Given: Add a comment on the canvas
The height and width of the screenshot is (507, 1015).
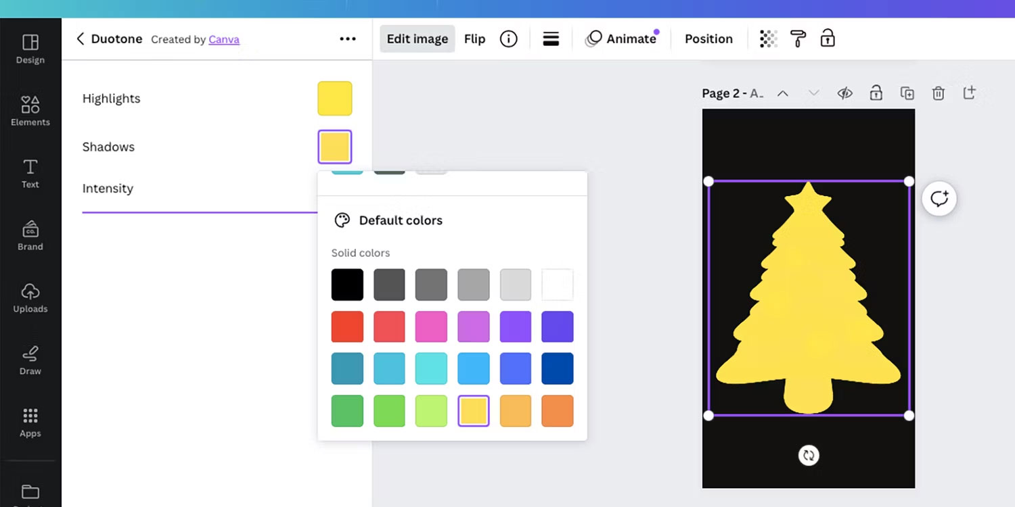Looking at the screenshot, I should [x=939, y=198].
